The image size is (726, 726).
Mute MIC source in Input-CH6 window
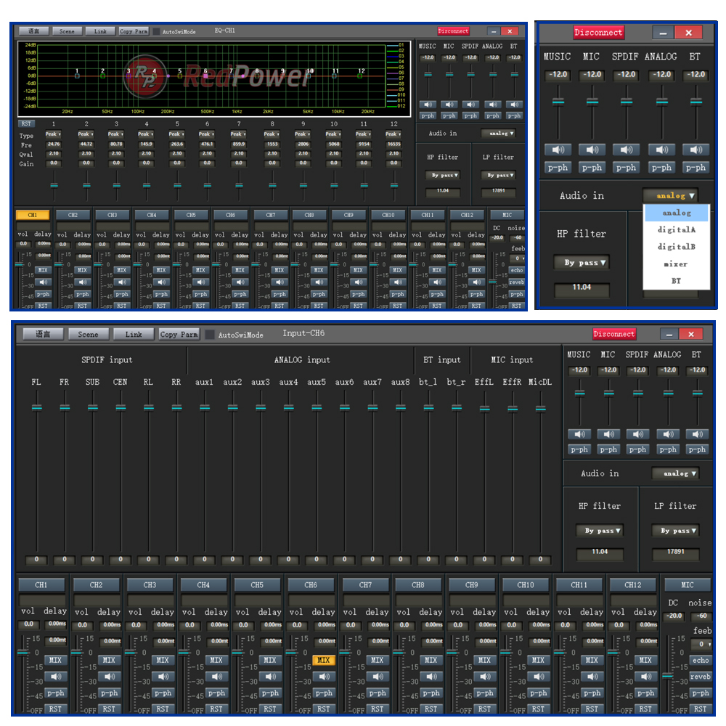[x=608, y=434]
